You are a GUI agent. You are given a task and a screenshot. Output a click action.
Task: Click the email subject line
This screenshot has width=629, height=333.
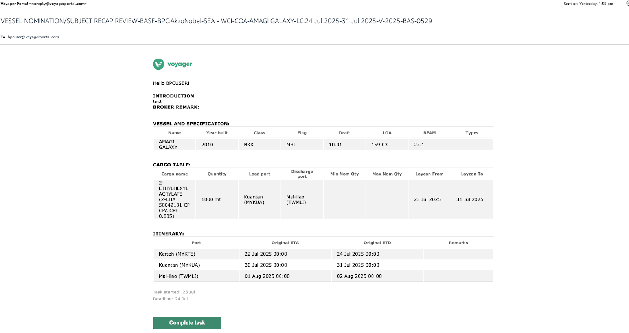[216, 21]
